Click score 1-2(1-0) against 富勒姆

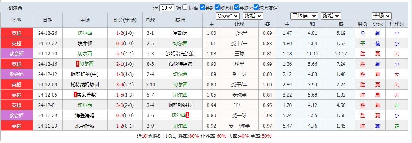[125, 33]
